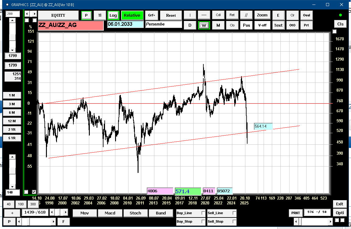Select the Oval drawing tool
This screenshot has height=229, width=351.
click(306, 15)
